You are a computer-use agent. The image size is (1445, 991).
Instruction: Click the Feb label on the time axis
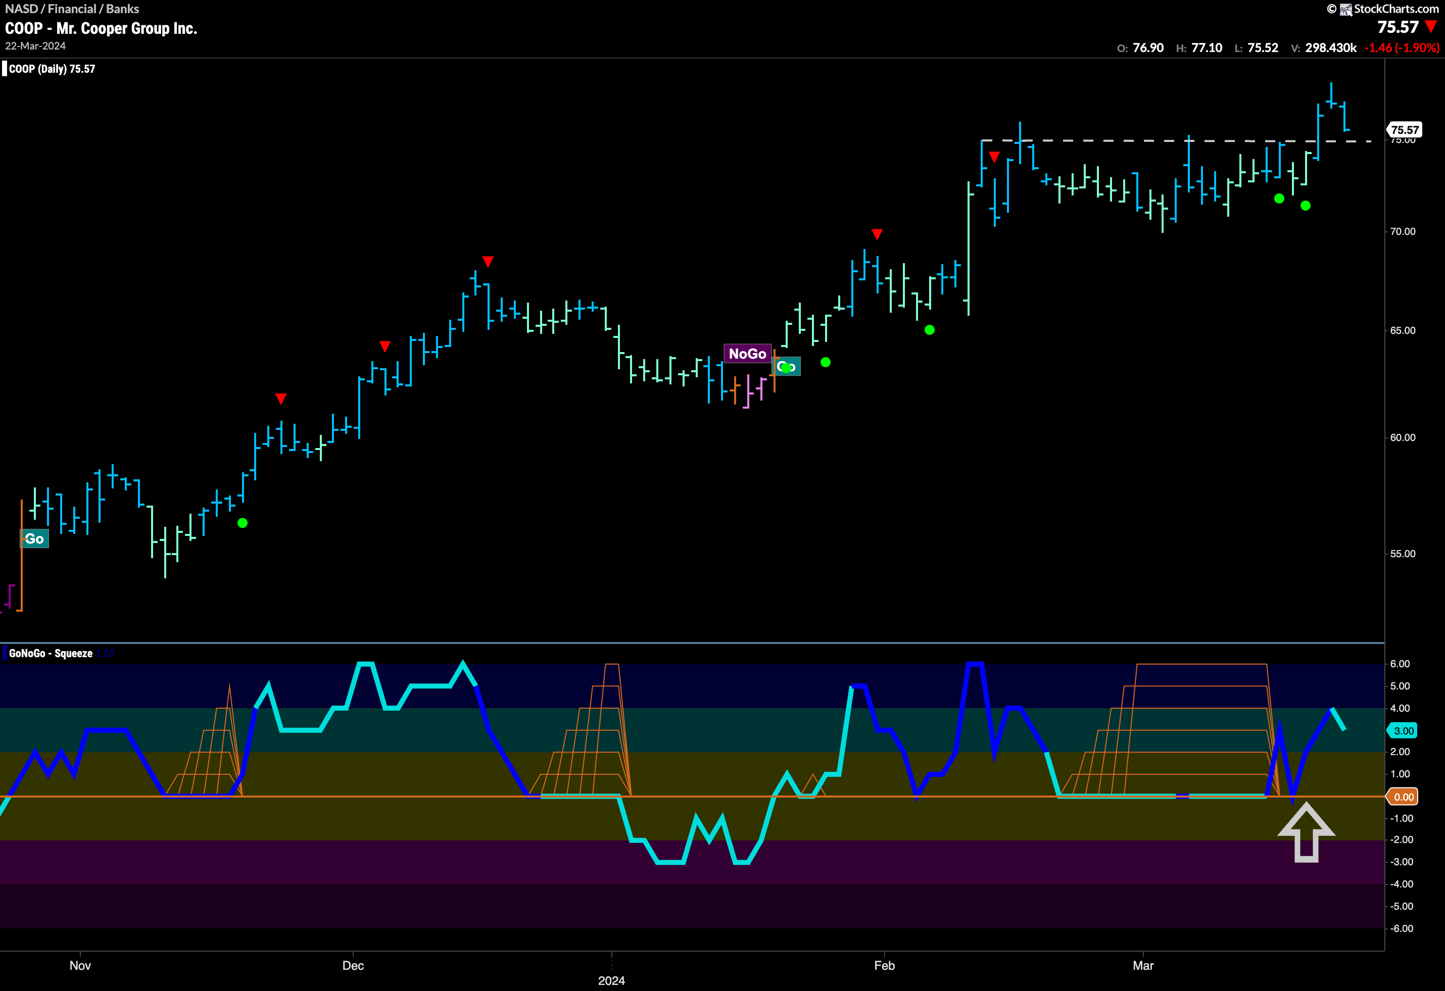tap(884, 965)
